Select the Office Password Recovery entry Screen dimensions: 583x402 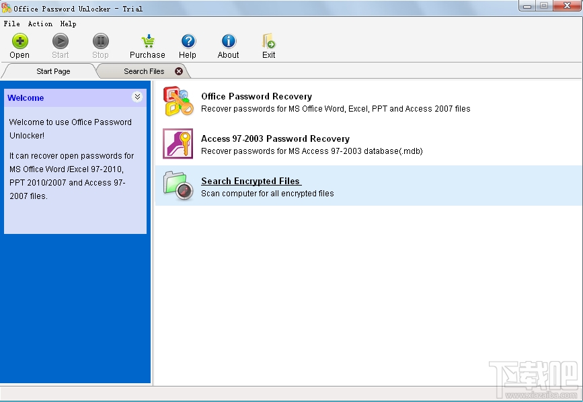[256, 96]
